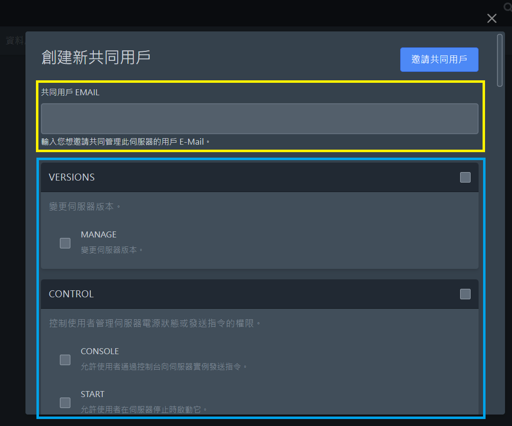The width and height of the screenshot is (512, 426).
Task: Collapse the VERSIONS permissions section header
Action: (71, 177)
